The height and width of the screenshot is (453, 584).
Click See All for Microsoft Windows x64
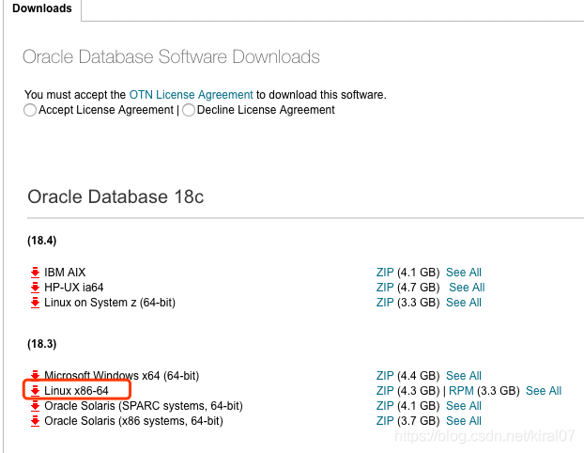click(464, 375)
